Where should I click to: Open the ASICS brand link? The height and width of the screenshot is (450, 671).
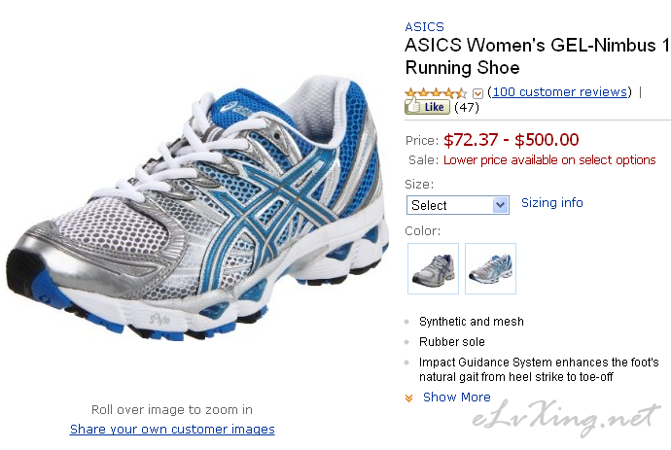click(x=425, y=27)
